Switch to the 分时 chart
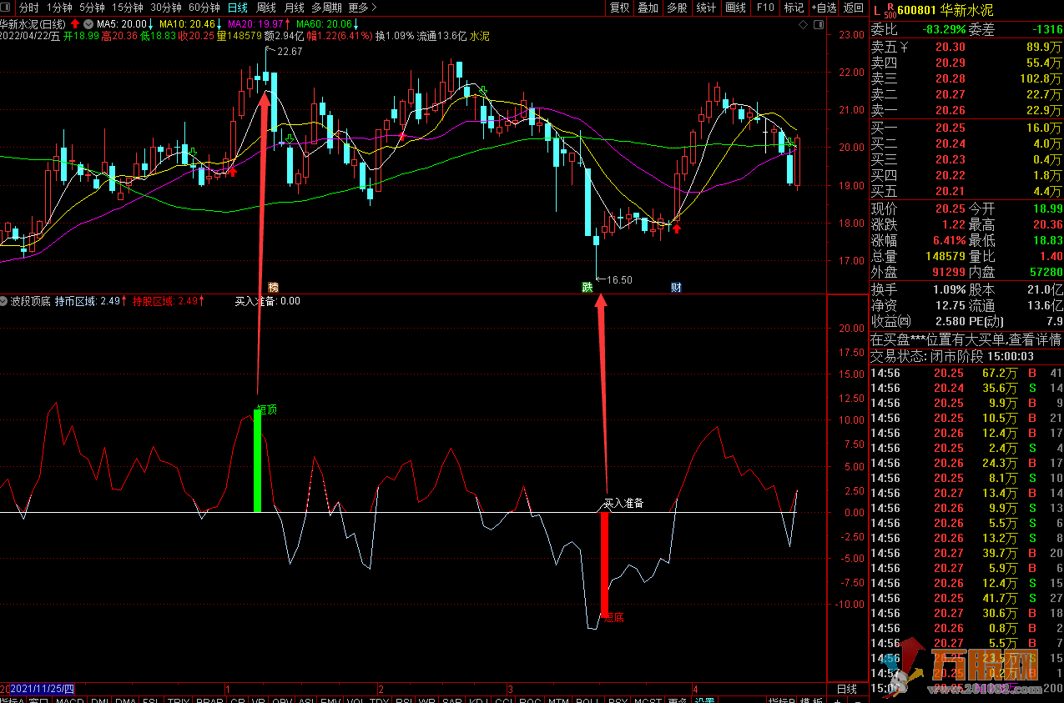The image size is (1064, 703). [29, 8]
